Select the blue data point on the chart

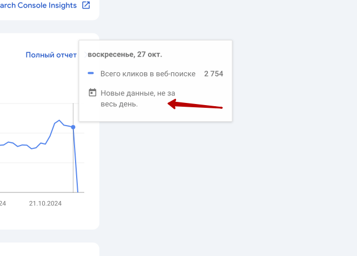[x=73, y=127]
